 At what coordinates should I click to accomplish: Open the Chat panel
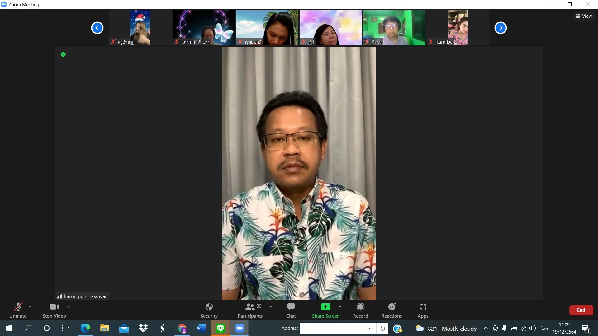[x=291, y=310]
